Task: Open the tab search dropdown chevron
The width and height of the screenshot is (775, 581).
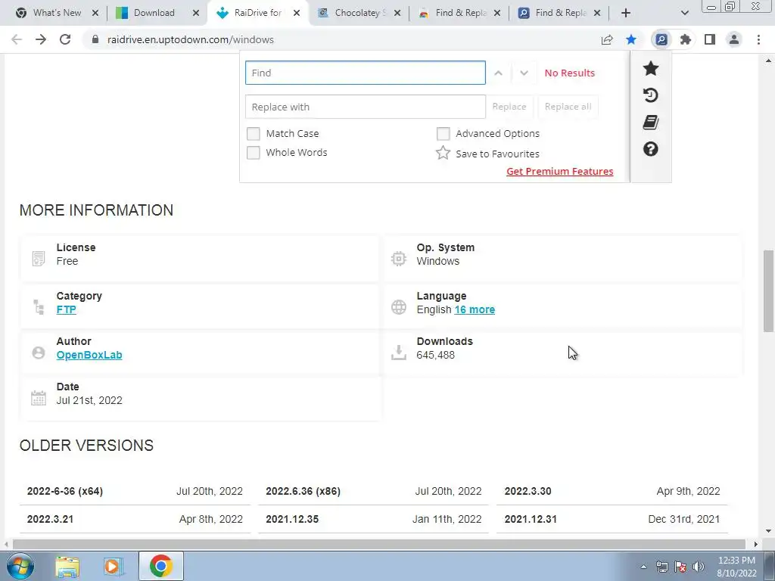Action: (684, 13)
